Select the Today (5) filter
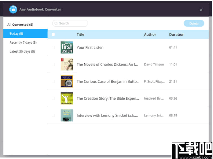The width and height of the screenshot is (213, 159). click(25, 33)
